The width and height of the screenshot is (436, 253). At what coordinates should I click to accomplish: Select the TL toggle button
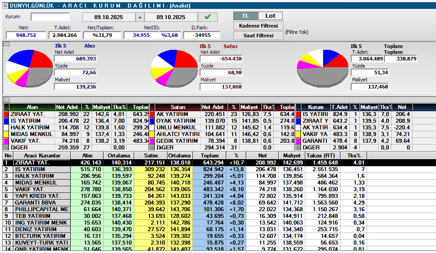tap(245, 16)
